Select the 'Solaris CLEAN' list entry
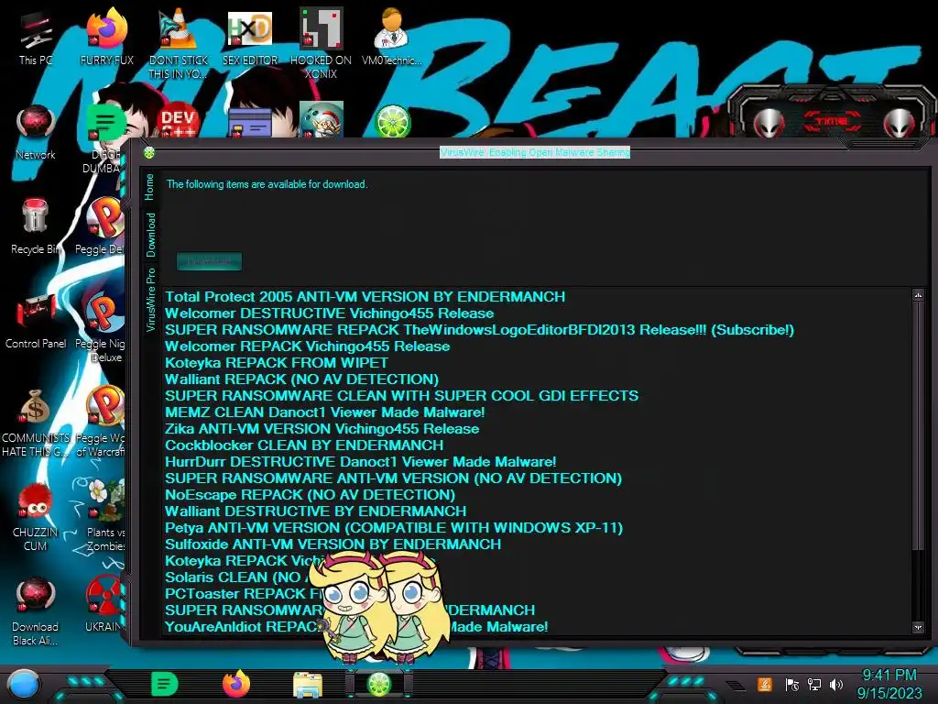 (239, 577)
